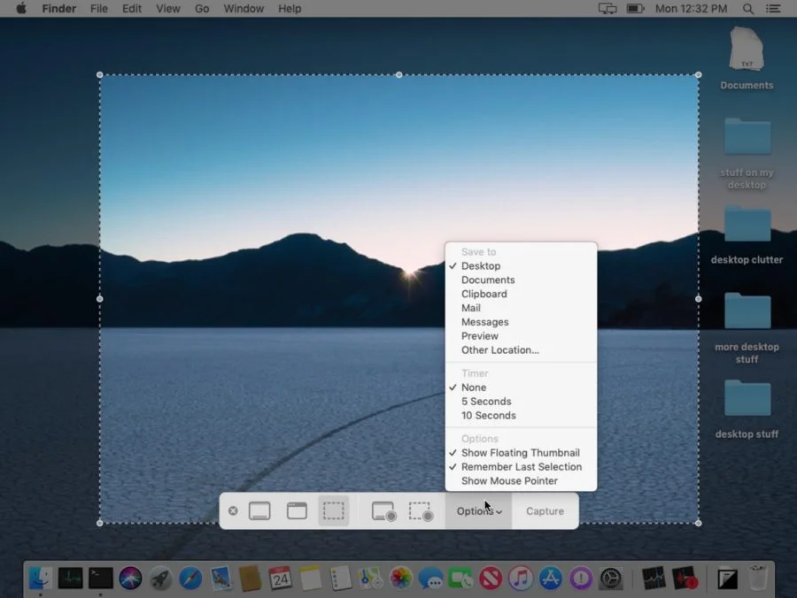Open Spotlight search magnifier icon

click(747, 9)
